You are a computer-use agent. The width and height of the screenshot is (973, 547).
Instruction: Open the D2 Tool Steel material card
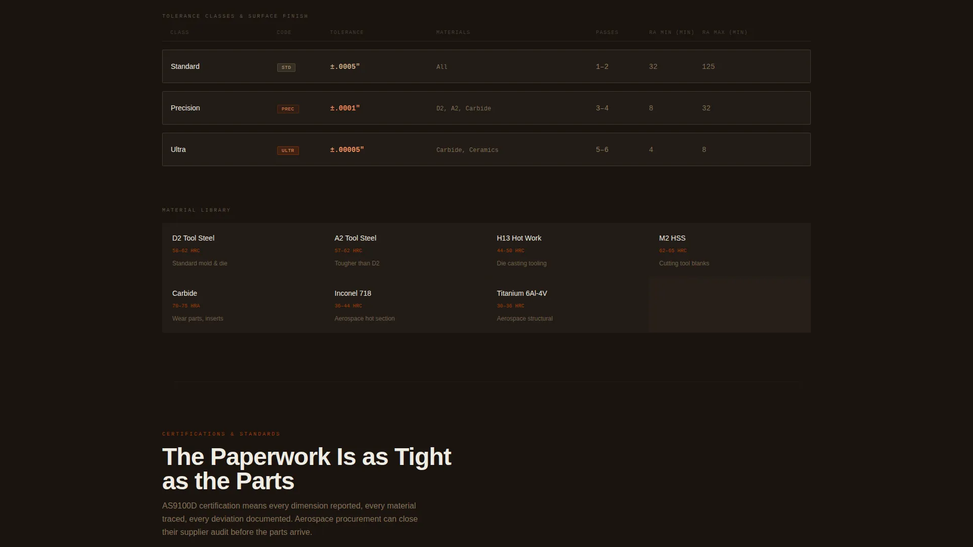[243, 250]
